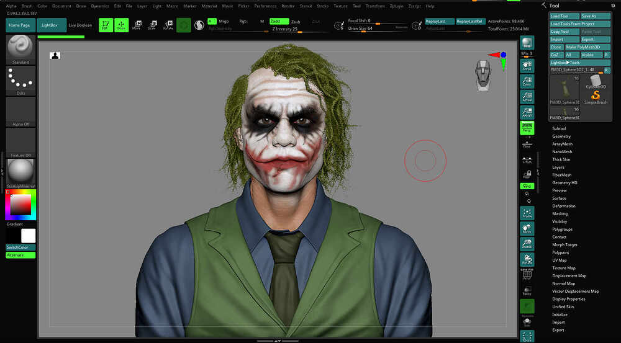
Task: Open the Dots stroke selector
Action: click(x=20, y=80)
